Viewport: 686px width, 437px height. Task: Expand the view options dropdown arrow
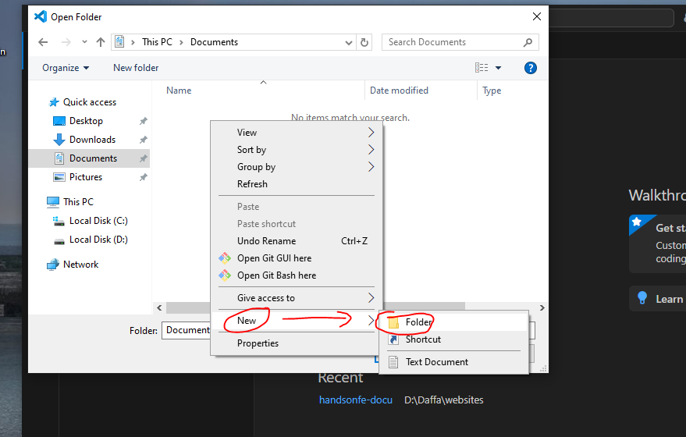click(499, 68)
